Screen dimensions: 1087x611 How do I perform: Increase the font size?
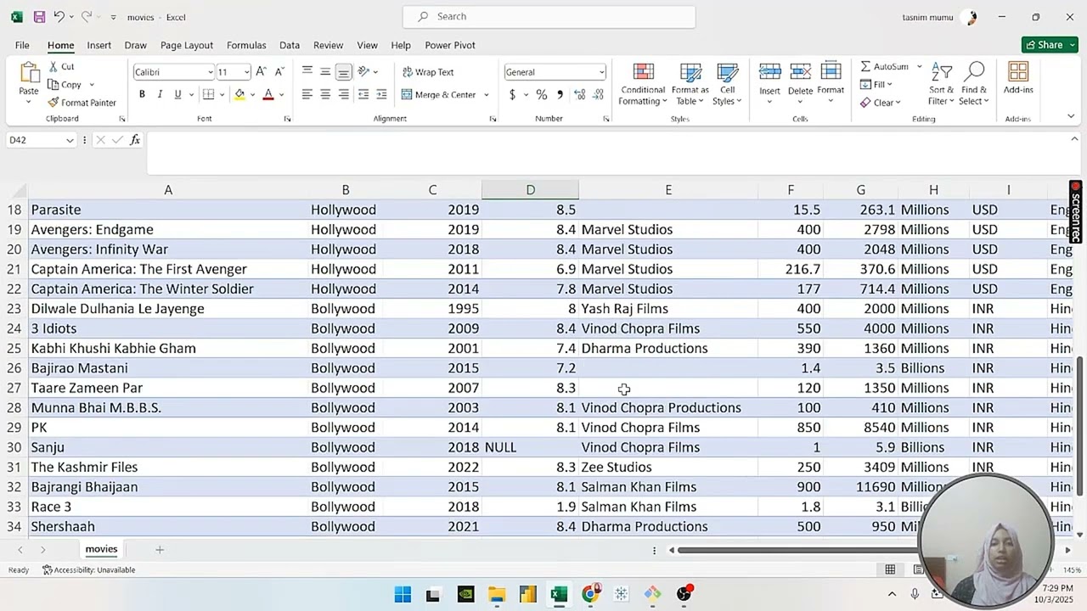point(262,72)
